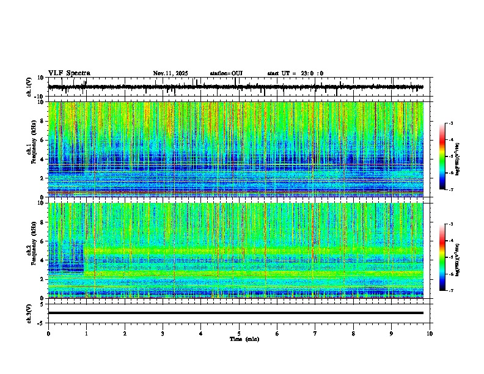
Task: Select the ch.1 "Frequency (kHz)" axis label
Action: 34,142
